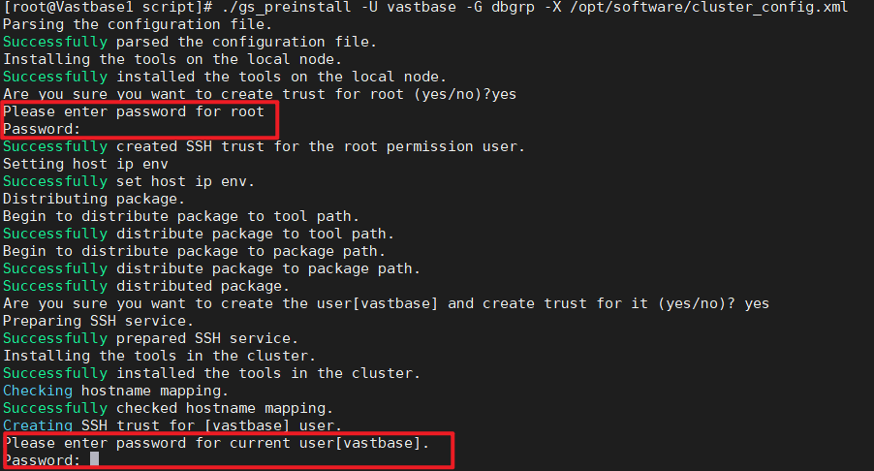Click 'Successfully parsed the configuration file' line
This screenshot has width=874, height=471.
[x=190, y=42]
